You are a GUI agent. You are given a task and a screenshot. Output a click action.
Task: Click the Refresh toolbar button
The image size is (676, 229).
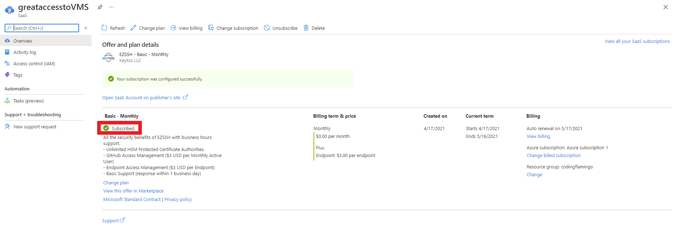113,28
